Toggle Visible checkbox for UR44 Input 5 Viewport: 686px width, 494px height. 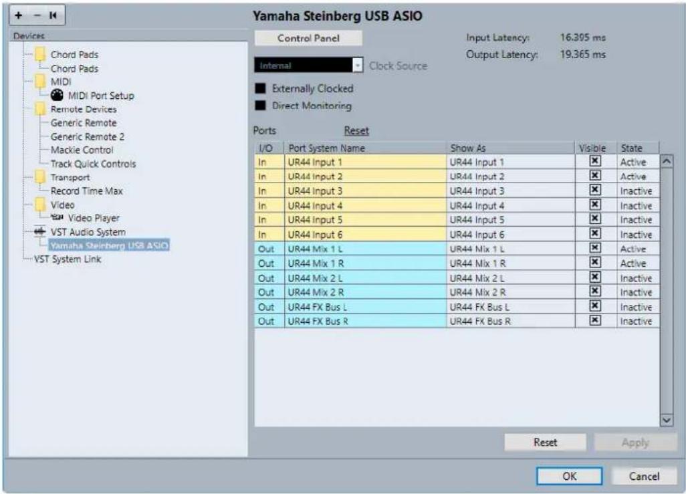(x=594, y=219)
